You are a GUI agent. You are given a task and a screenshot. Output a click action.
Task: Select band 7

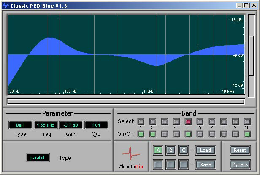211,121
